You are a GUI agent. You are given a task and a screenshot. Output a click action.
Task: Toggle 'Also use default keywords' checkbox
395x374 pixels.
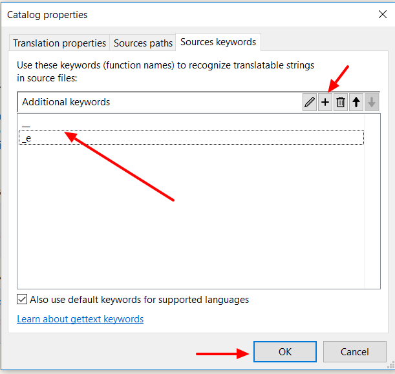click(22, 300)
